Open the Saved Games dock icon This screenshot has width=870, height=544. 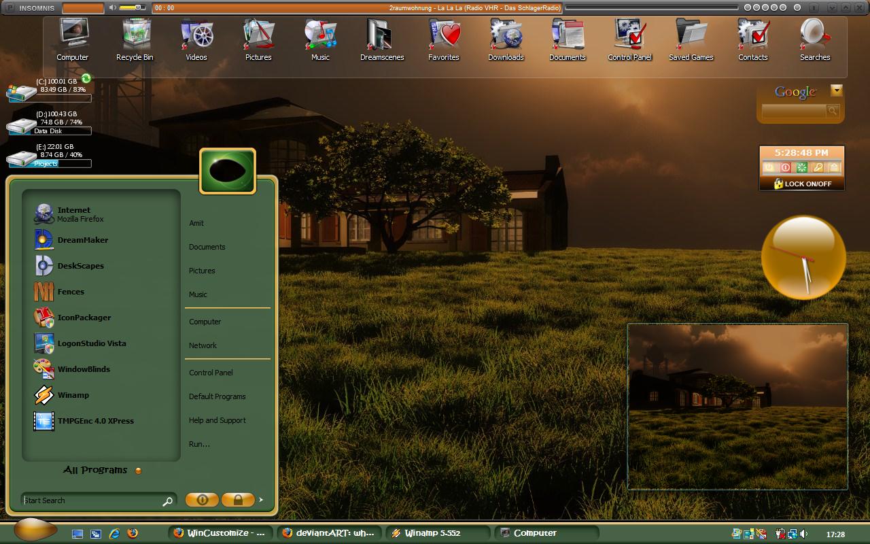coord(691,40)
